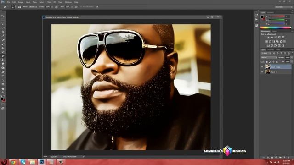Toggle airbrush mode in options bar
The width and height of the screenshot is (294, 165).
(x=76, y=7)
